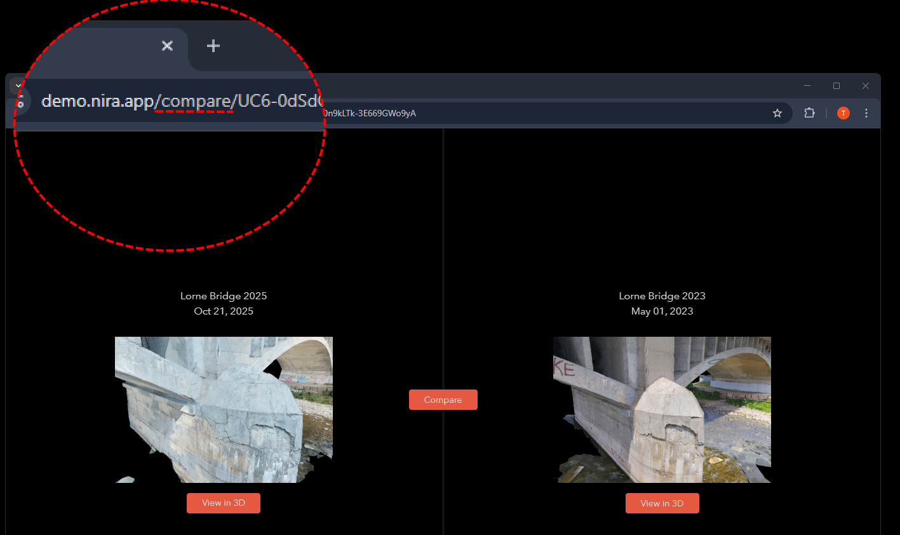Minimize the browser window
Viewport: 900px width, 535px height.
coord(807,86)
